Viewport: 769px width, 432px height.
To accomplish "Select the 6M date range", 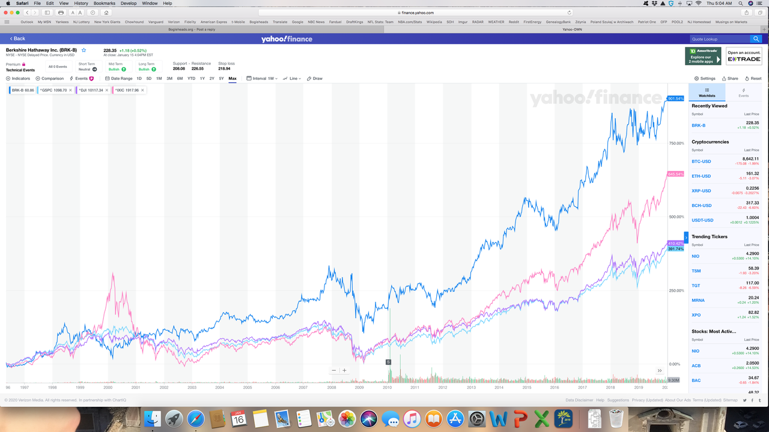I will 180,79.
